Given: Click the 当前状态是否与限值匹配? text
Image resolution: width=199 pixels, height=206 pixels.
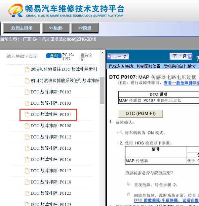Looking at the screenshot, I should [149, 173].
